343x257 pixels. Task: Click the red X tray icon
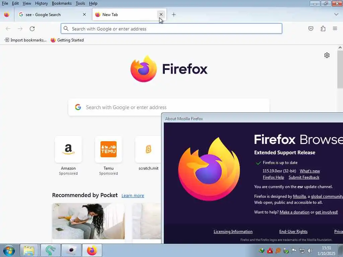point(270,251)
